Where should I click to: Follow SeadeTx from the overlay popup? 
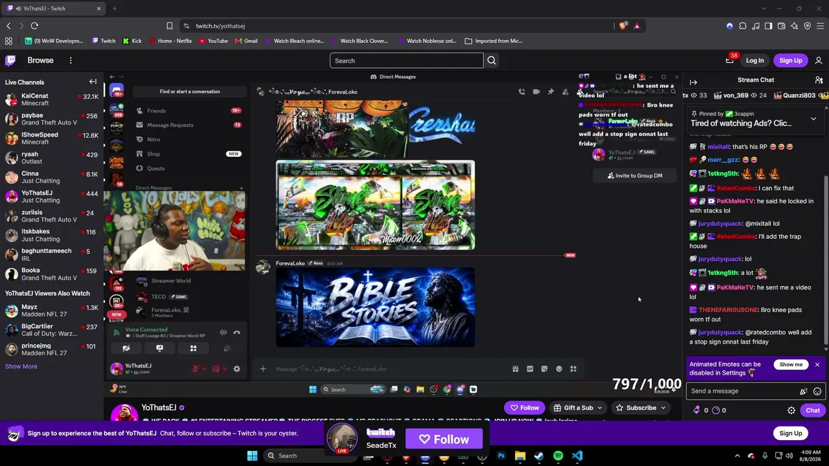tap(444, 439)
